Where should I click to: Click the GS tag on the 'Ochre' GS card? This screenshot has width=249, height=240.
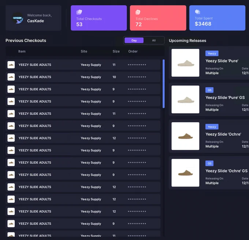pos(209,163)
